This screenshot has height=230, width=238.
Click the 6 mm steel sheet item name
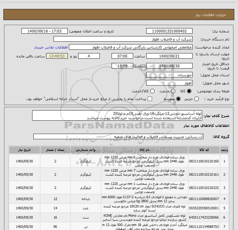[x=145, y=161]
